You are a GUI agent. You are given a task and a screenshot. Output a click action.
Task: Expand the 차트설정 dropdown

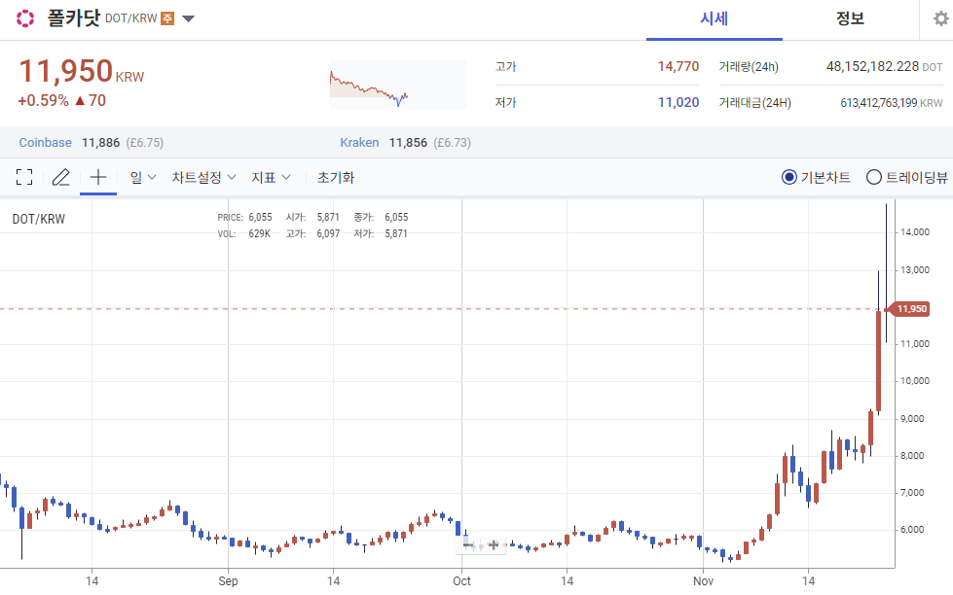click(x=203, y=177)
